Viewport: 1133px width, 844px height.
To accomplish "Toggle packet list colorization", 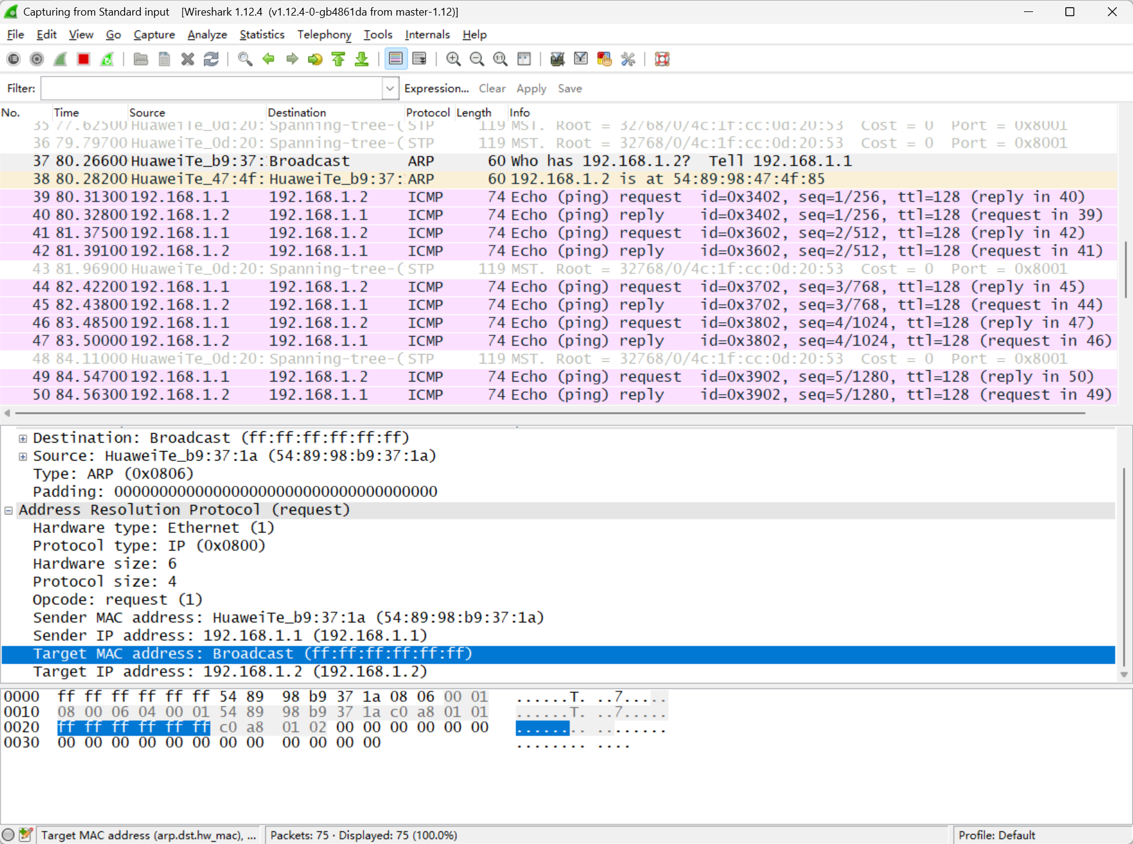I will point(396,59).
